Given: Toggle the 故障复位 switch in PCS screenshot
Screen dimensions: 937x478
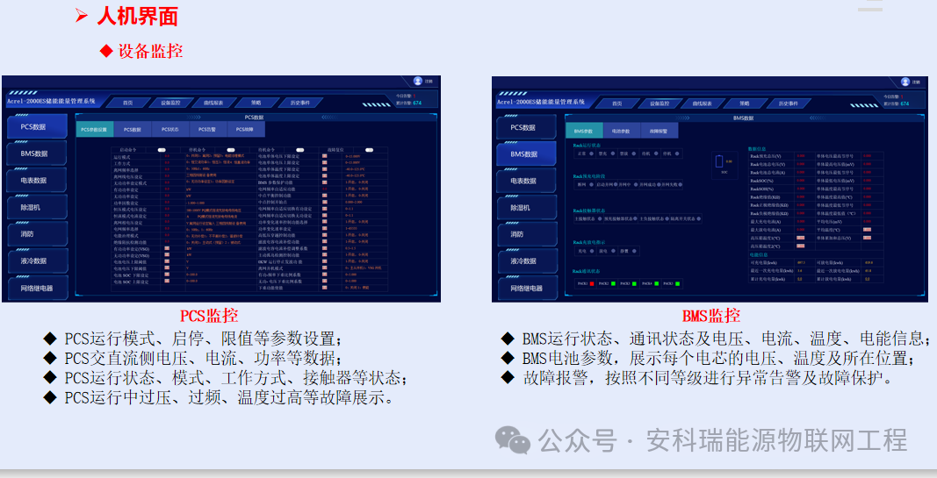Looking at the screenshot, I should point(370,150).
